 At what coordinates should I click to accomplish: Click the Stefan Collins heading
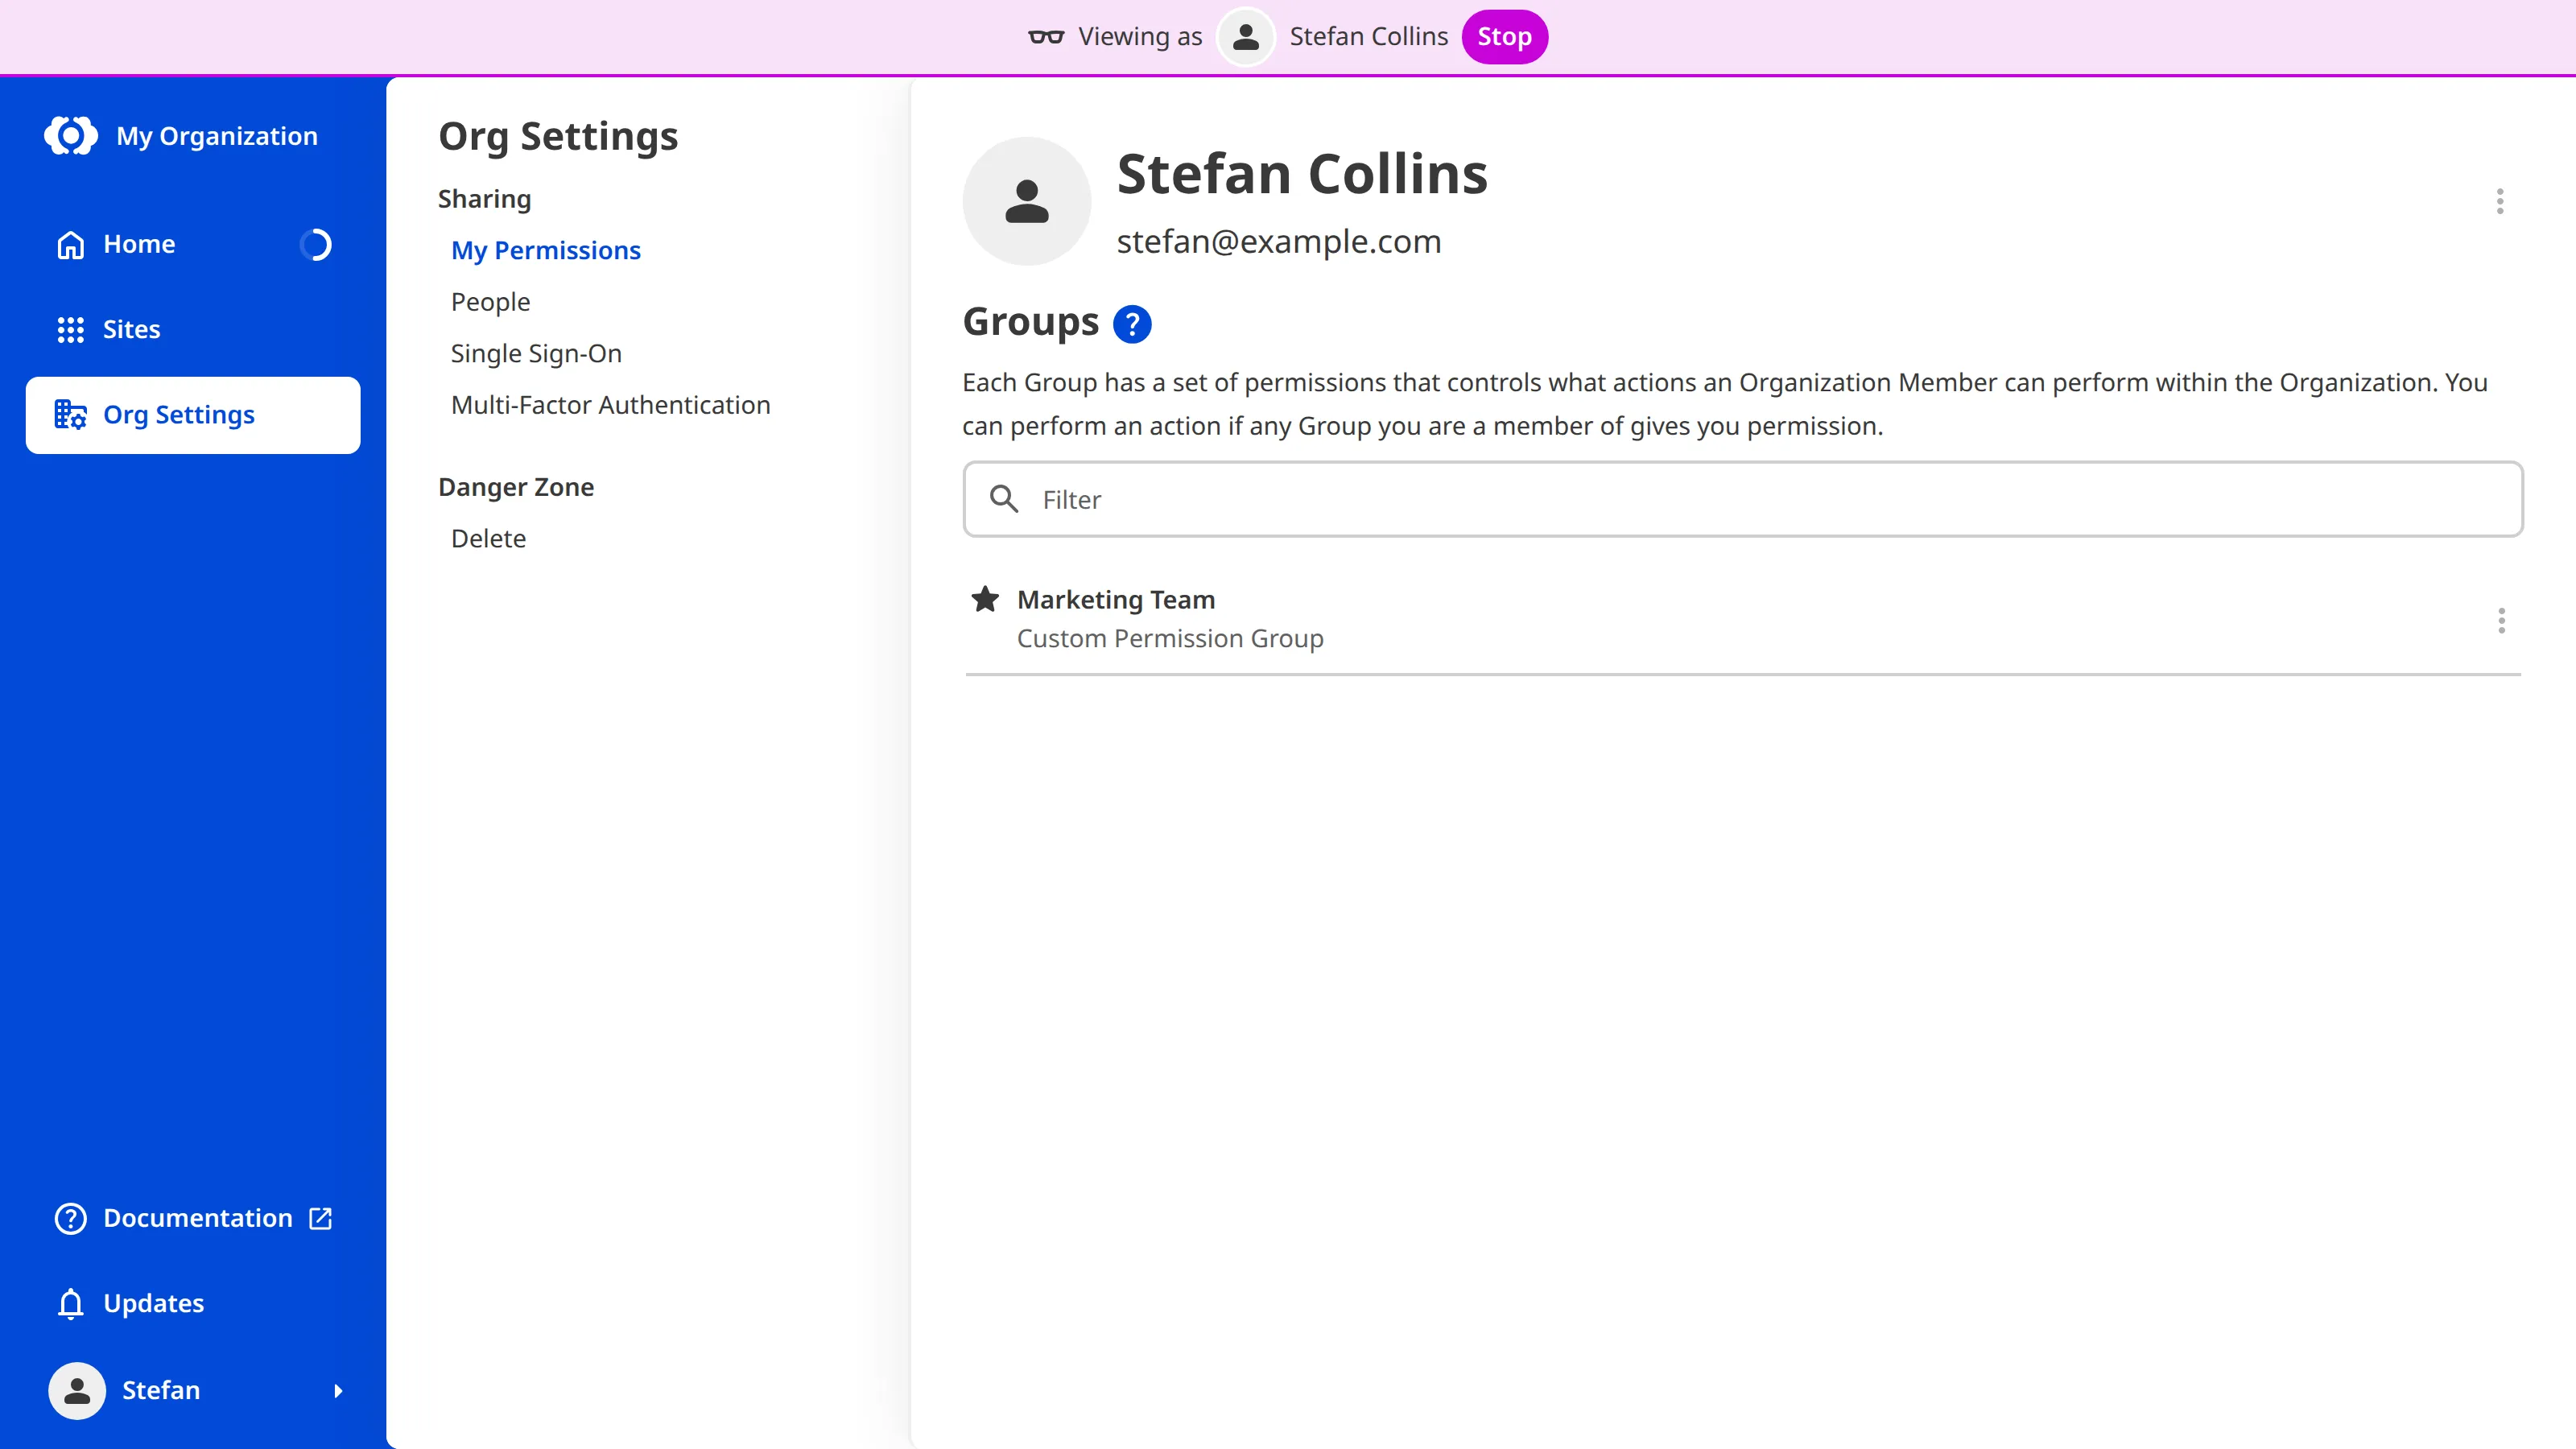pos(1302,174)
